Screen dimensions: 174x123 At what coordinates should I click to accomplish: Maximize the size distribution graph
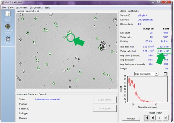pyautogui.click(x=165, y=74)
